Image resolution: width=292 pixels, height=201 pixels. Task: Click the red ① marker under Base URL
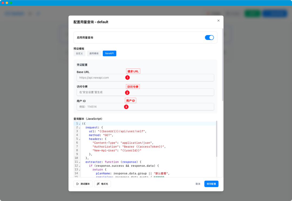pos(127,77)
